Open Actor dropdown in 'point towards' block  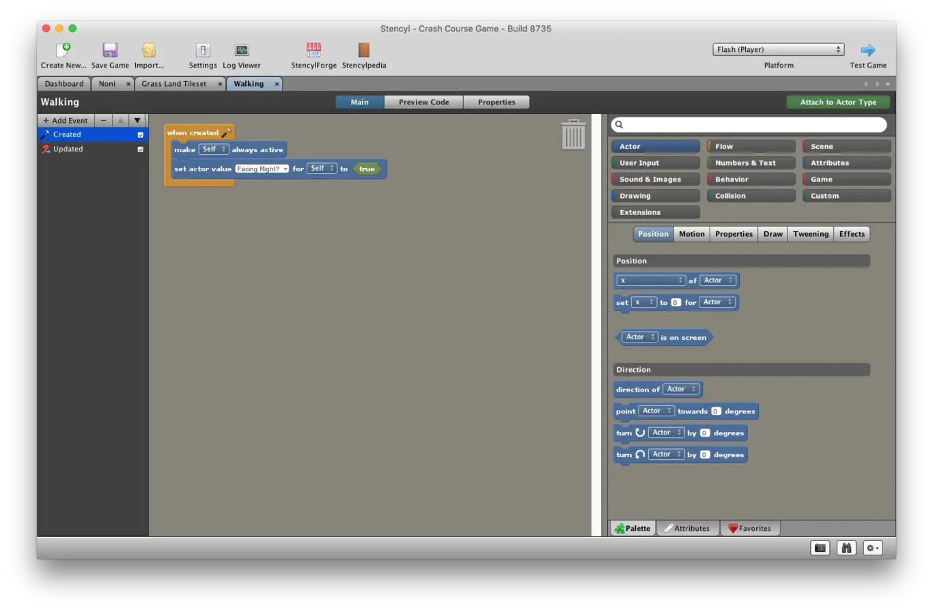pos(656,411)
